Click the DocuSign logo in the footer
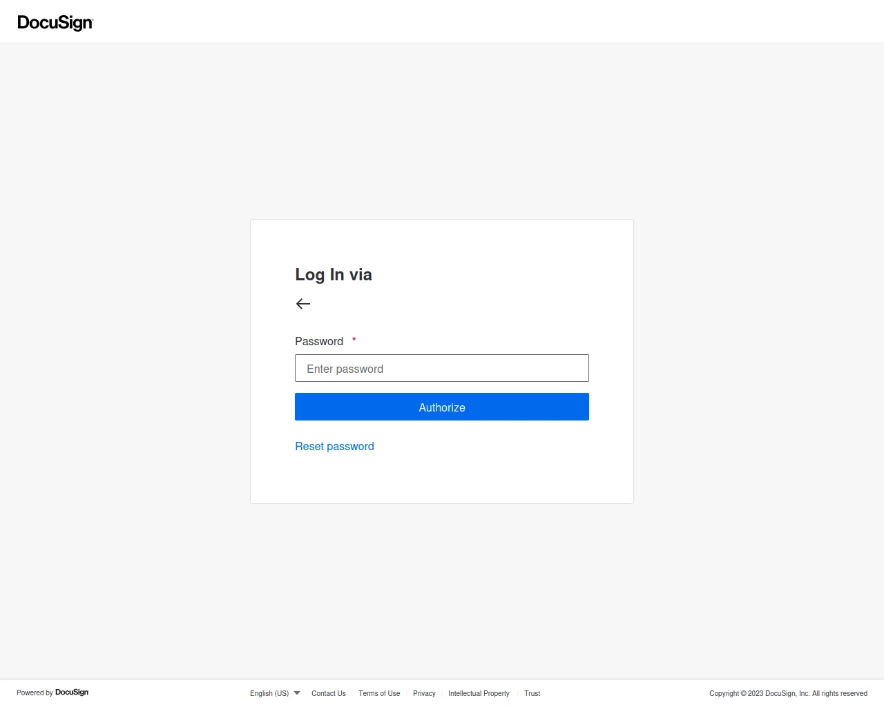Screen dimensions: 884x707 [72, 693]
